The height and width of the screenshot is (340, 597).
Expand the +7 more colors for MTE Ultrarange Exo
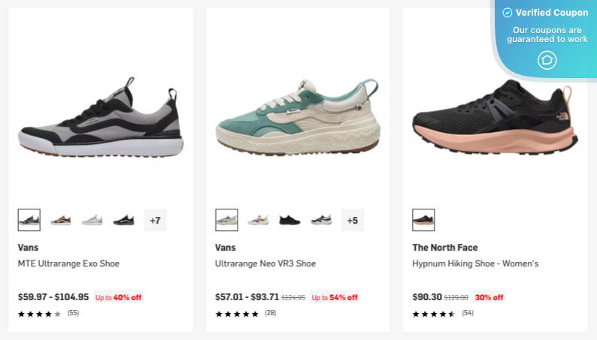click(x=156, y=220)
